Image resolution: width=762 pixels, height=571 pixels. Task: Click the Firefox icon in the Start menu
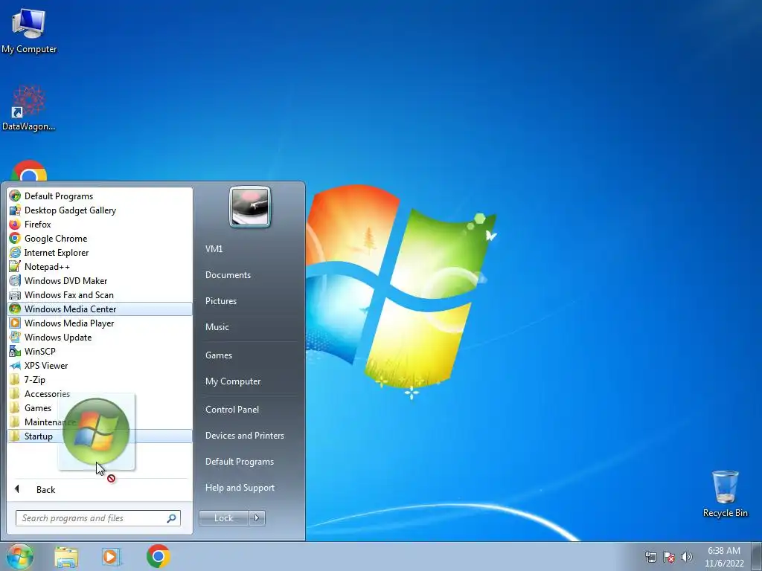(15, 225)
